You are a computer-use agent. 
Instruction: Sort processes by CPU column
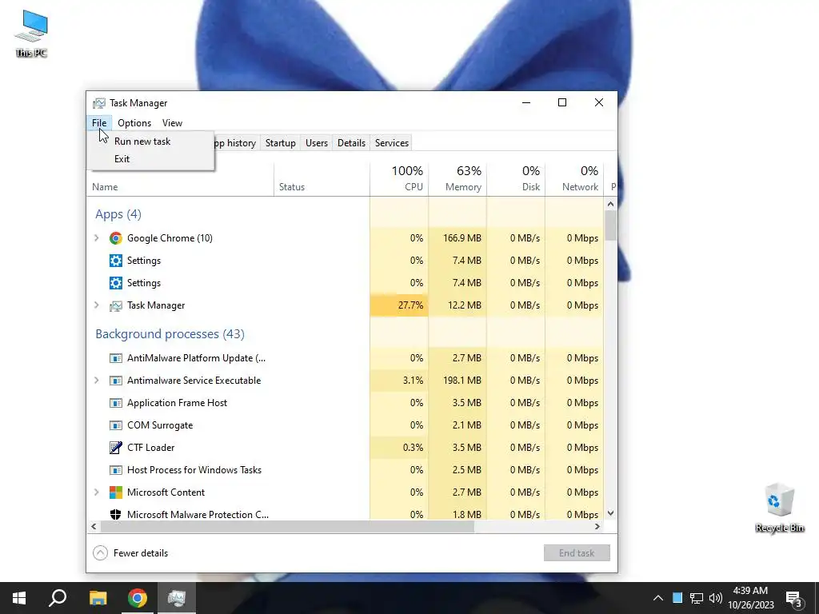(x=399, y=178)
